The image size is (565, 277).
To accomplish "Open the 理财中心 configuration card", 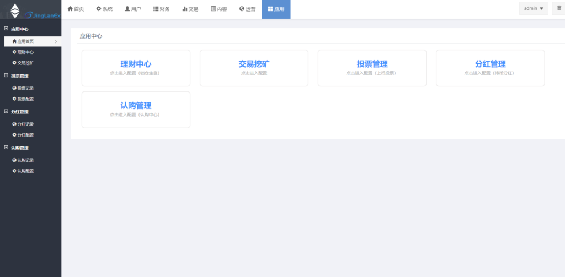I will coord(136,68).
